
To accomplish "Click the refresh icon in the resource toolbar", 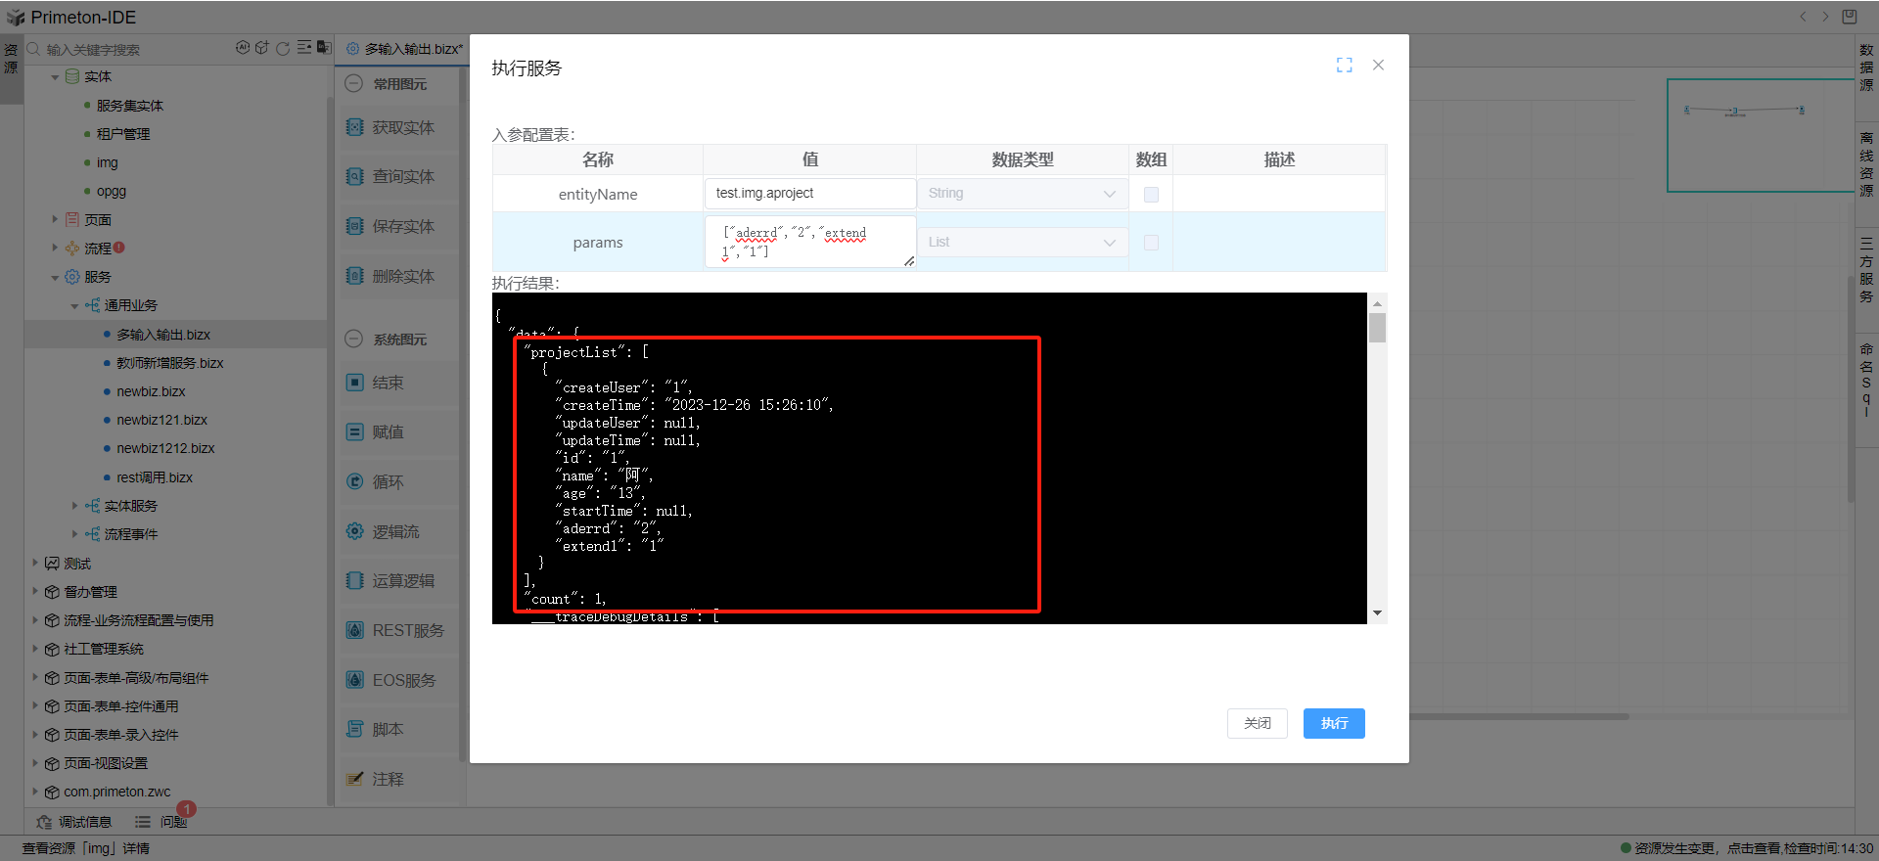I will pos(283,48).
